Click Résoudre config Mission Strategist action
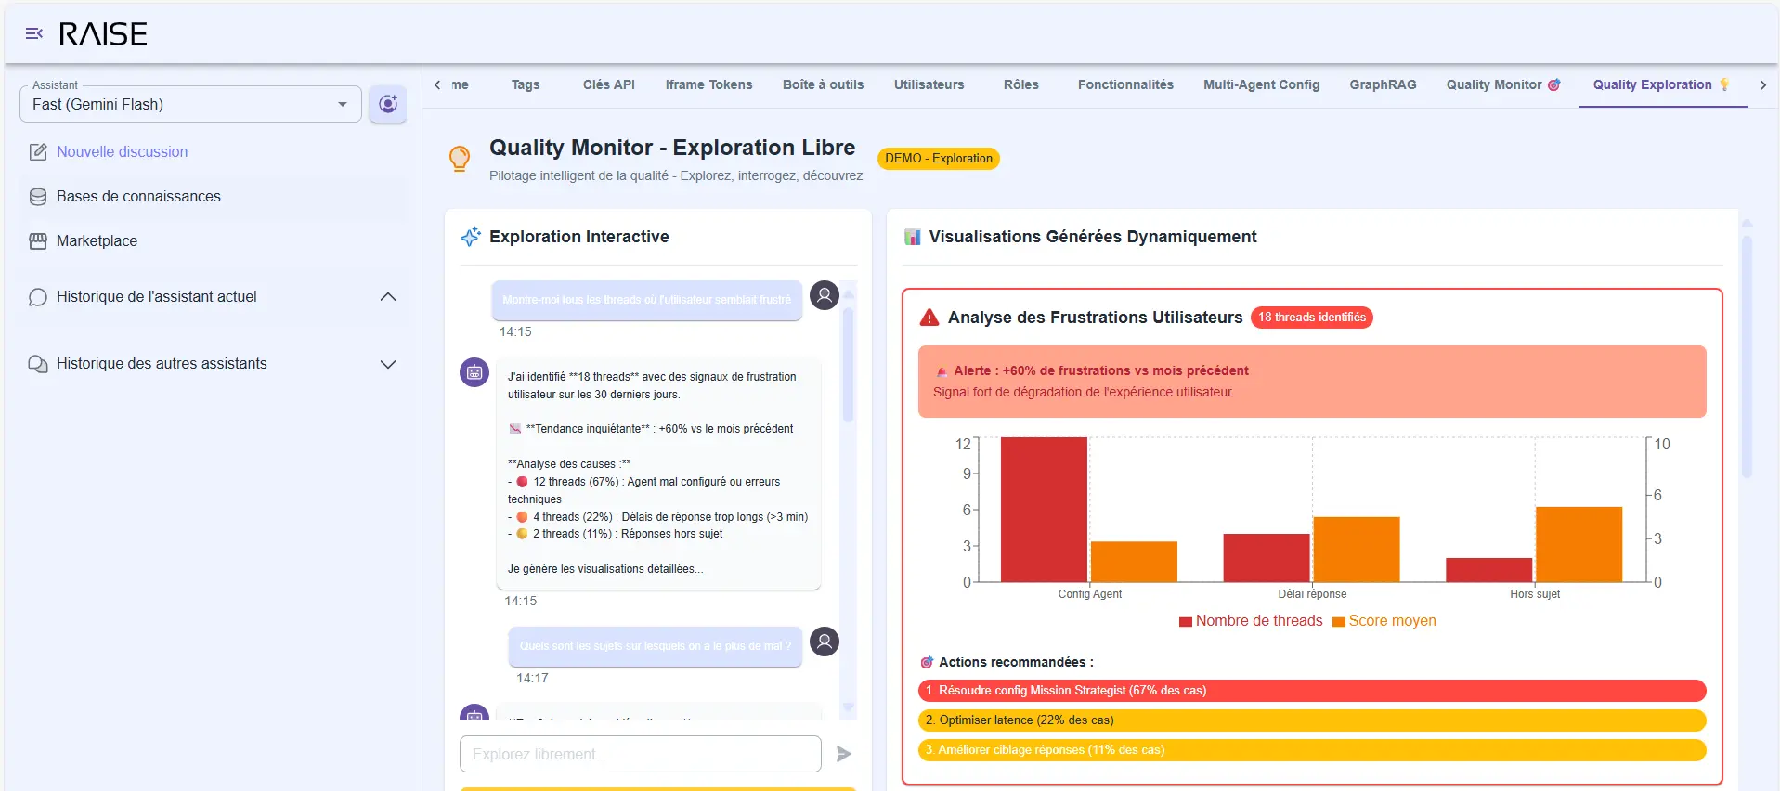The image size is (1780, 791). pos(1311,691)
